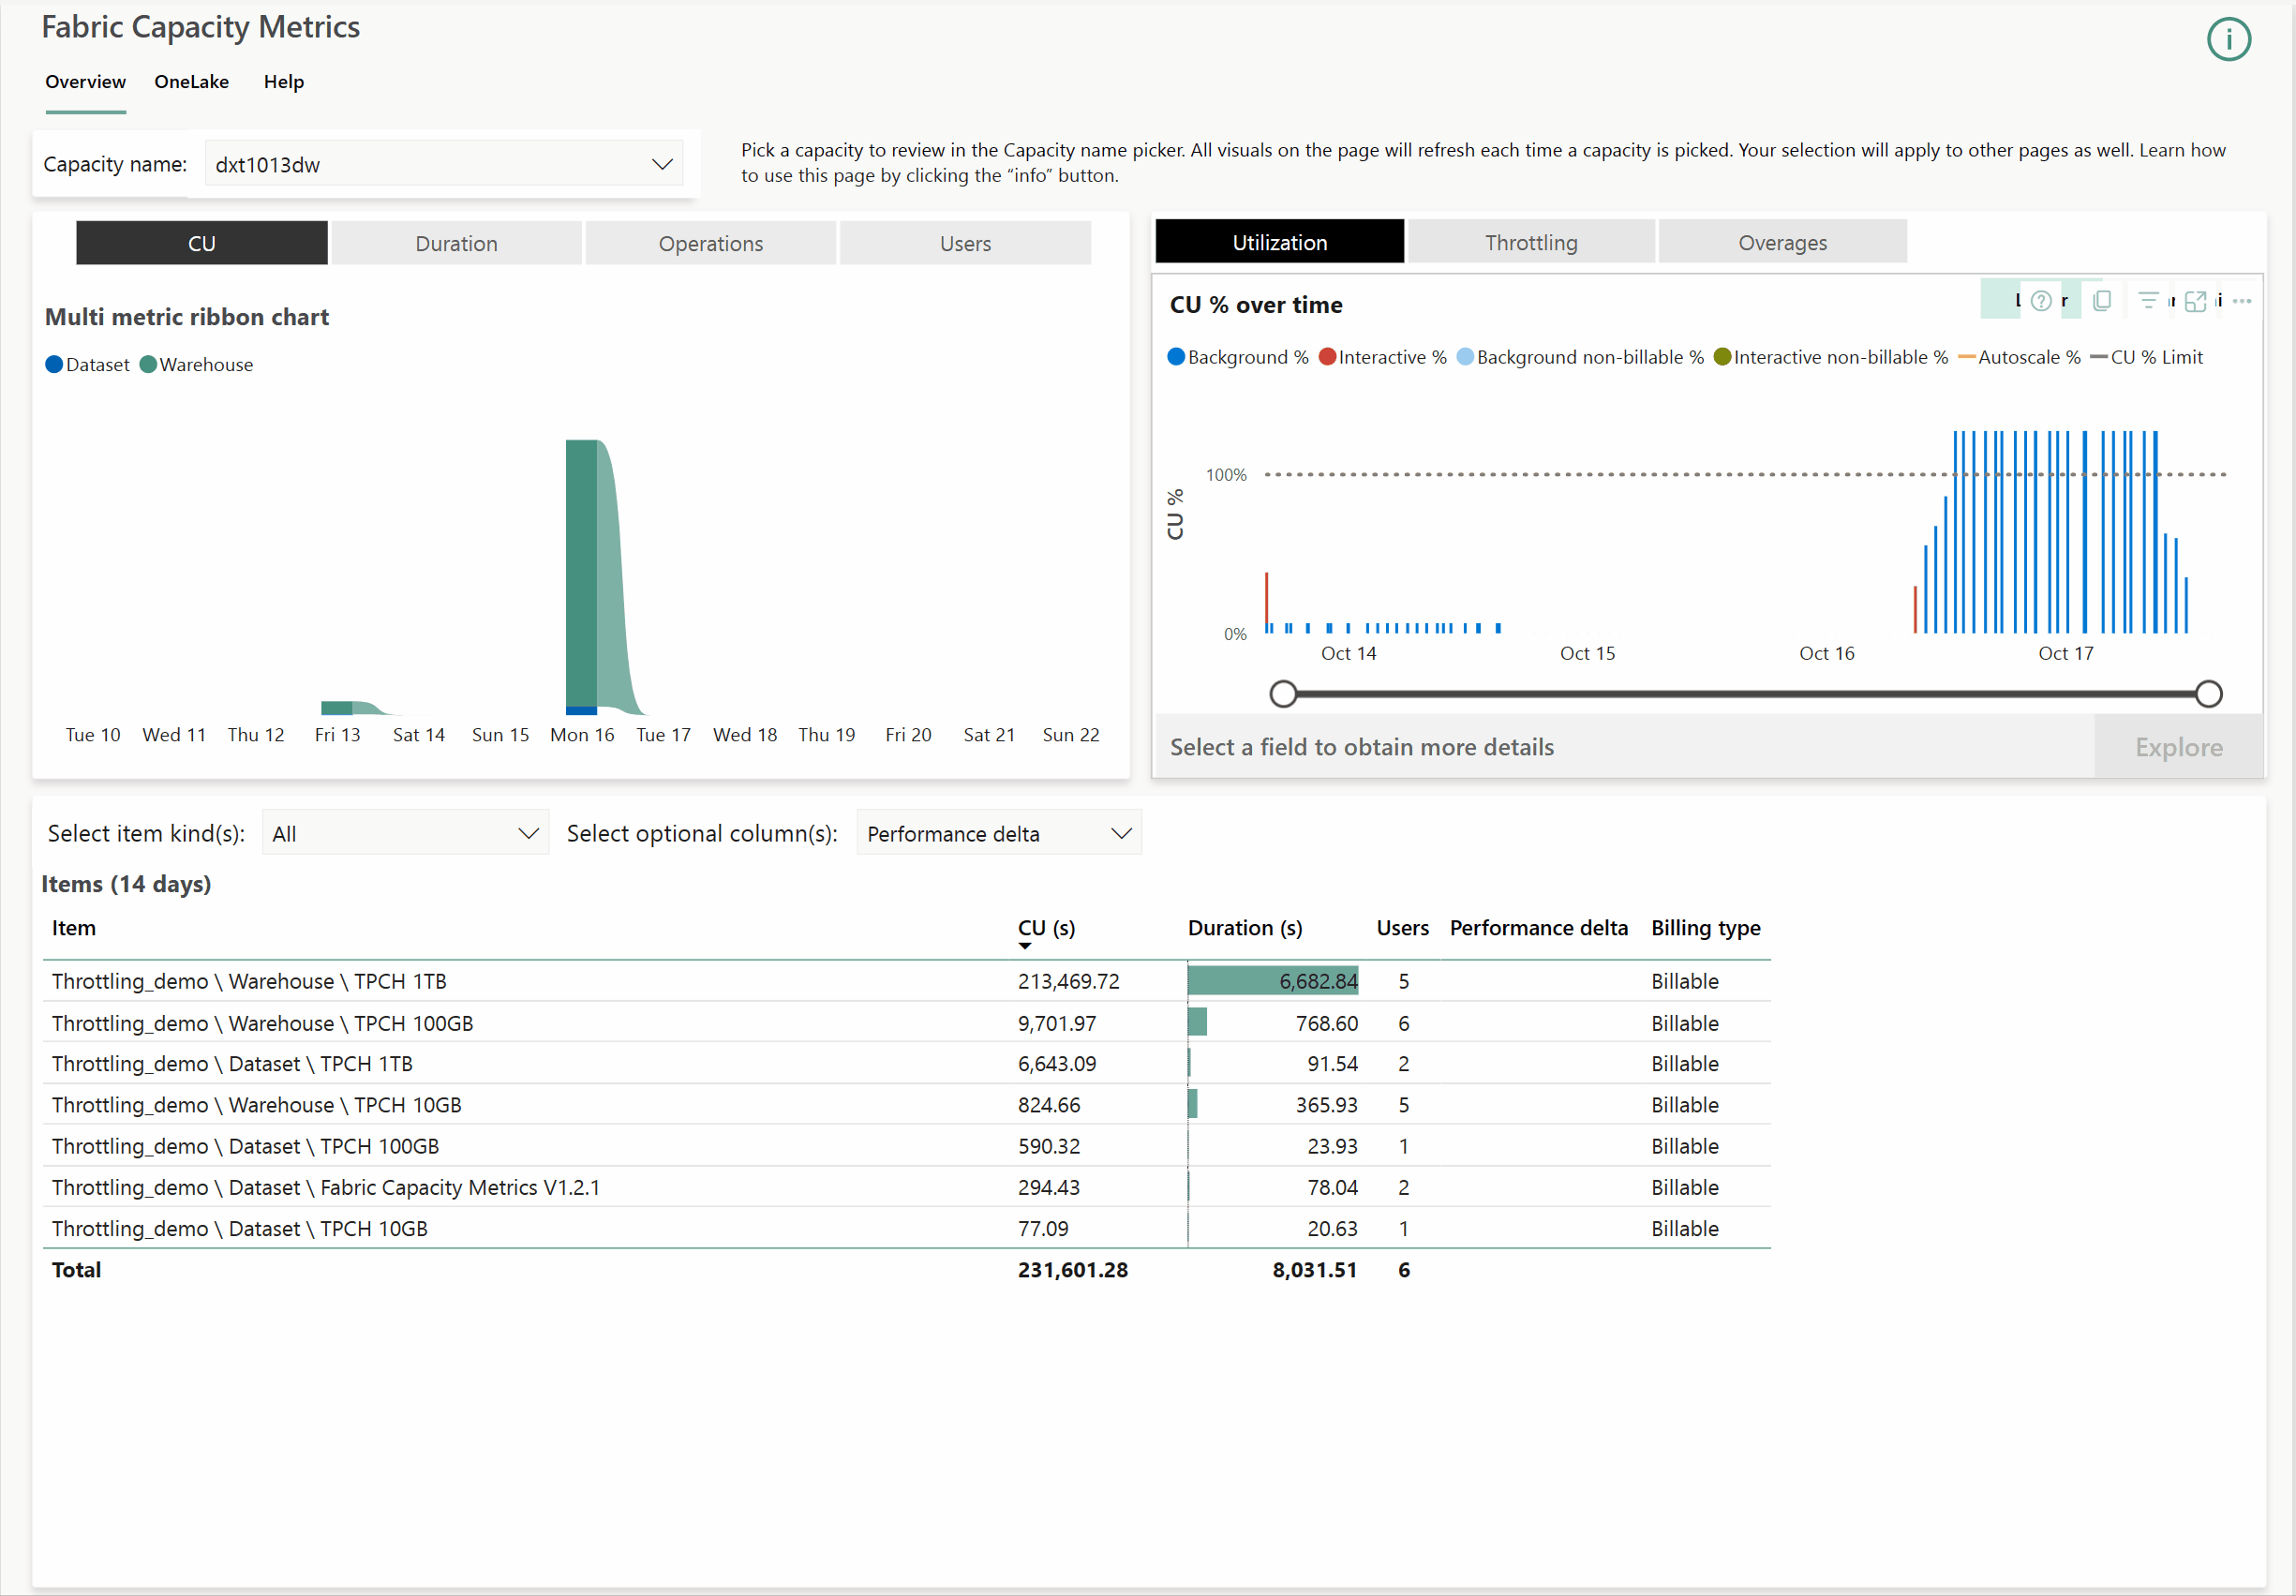
Task: Click the copy visual icon on chart
Action: tap(2101, 301)
